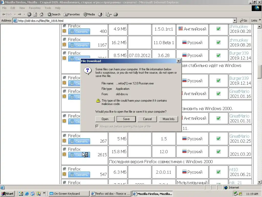This screenshot has height=197, width=262.
Task: Click the address bar URL field
Action: (123, 21)
